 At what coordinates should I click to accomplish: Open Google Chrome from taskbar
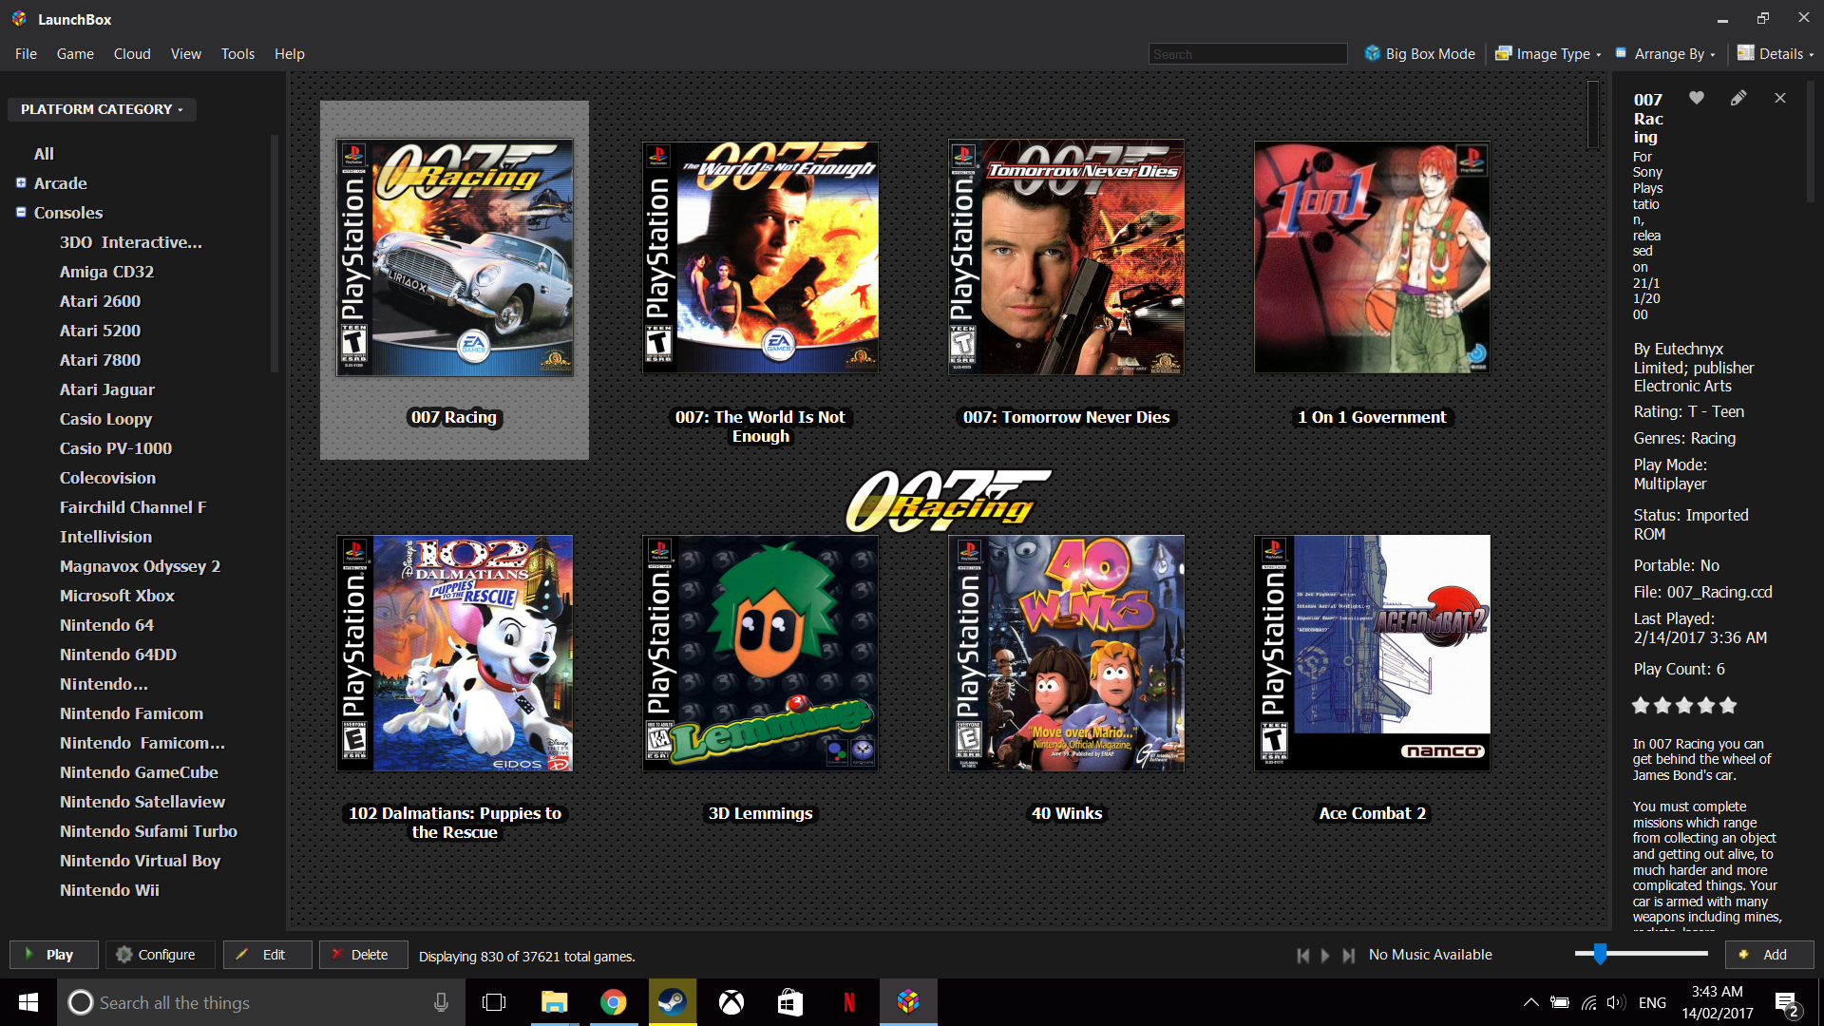point(613,1002)
